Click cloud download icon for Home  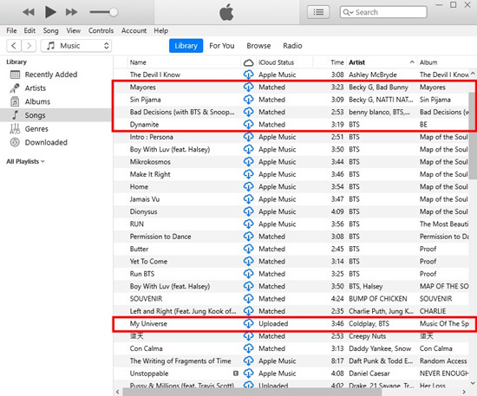[249, 186]
